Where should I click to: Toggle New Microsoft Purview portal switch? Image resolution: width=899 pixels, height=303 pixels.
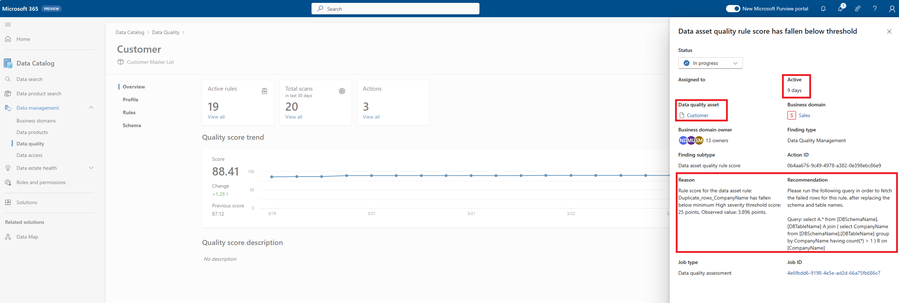click(733, 9)
